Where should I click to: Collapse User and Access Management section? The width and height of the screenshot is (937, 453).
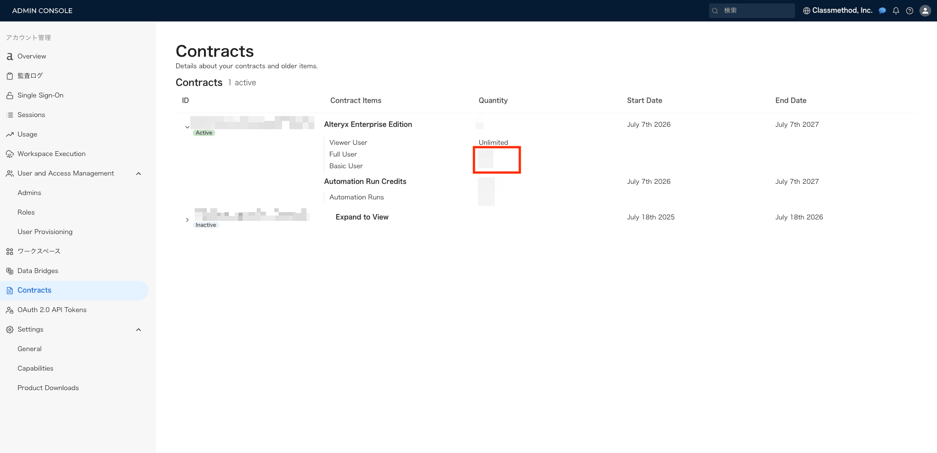coord(139,174)
